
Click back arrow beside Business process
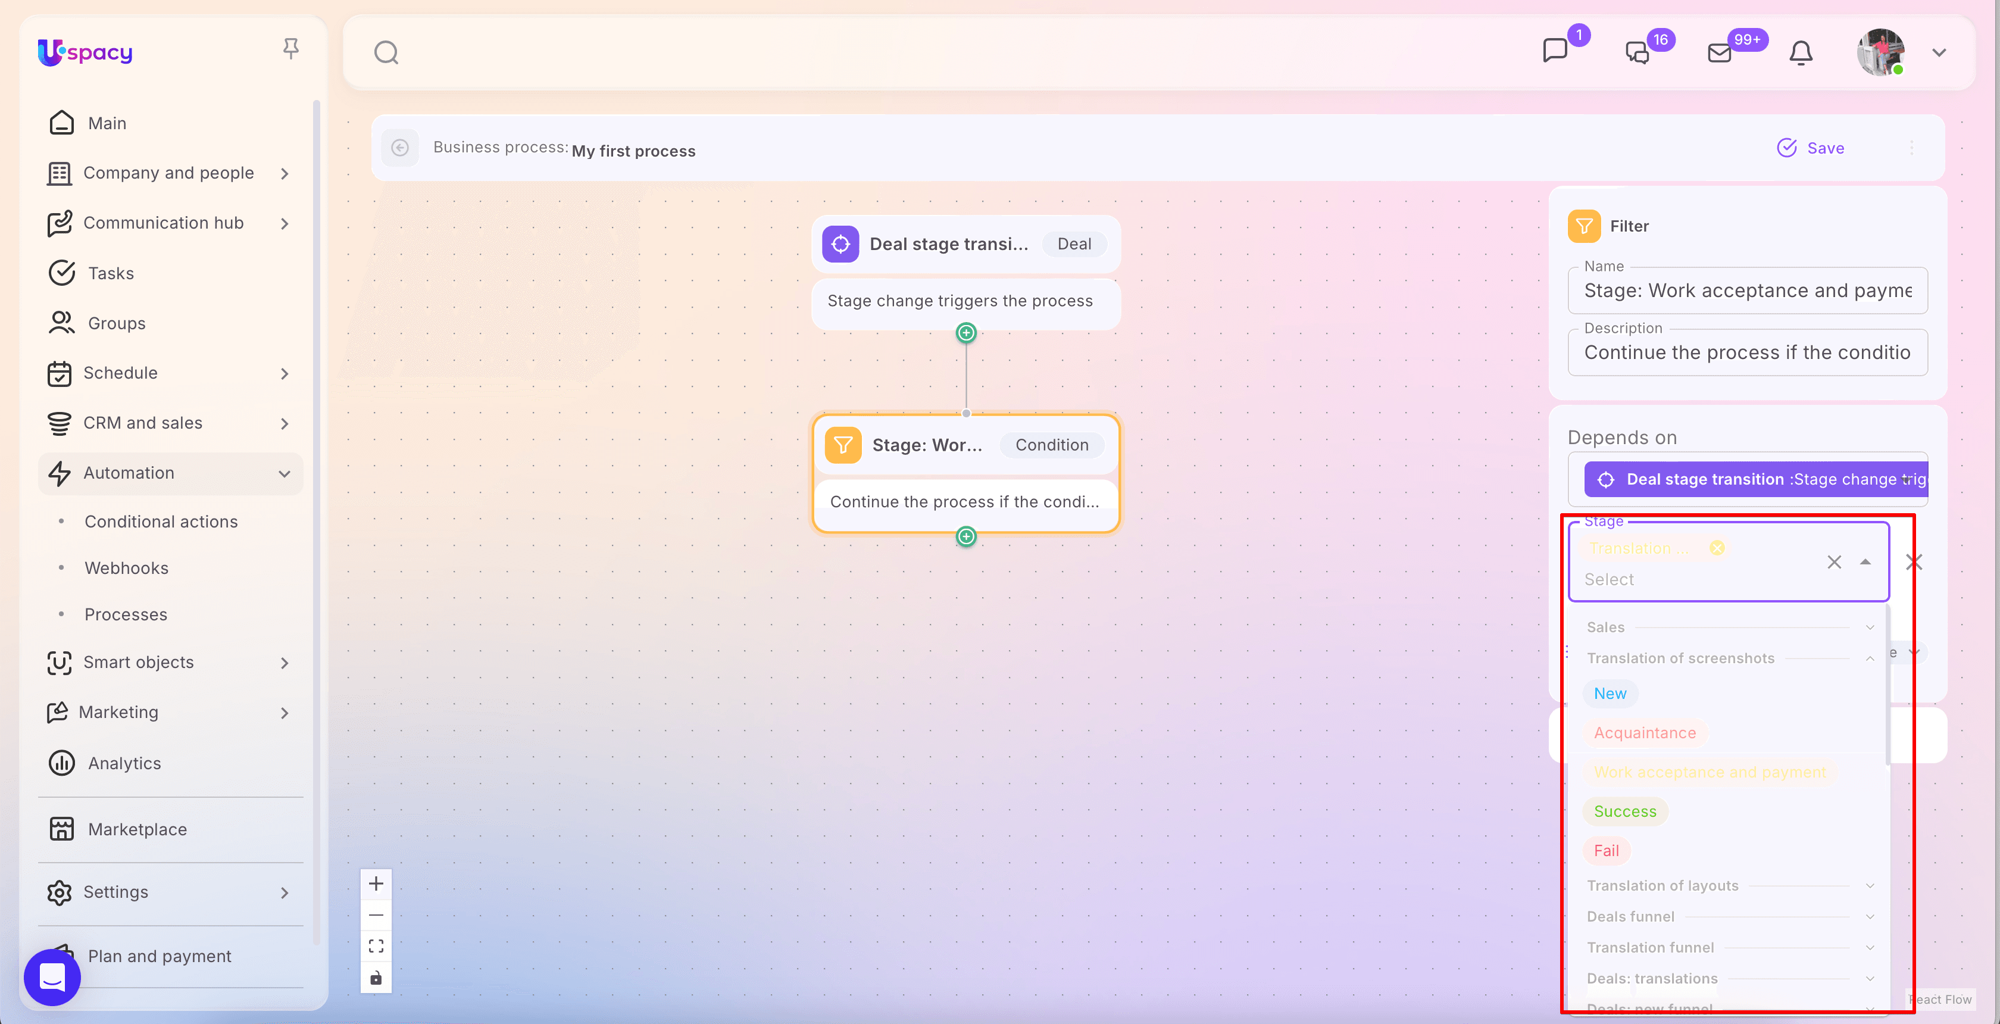click(x=400, y=148)
